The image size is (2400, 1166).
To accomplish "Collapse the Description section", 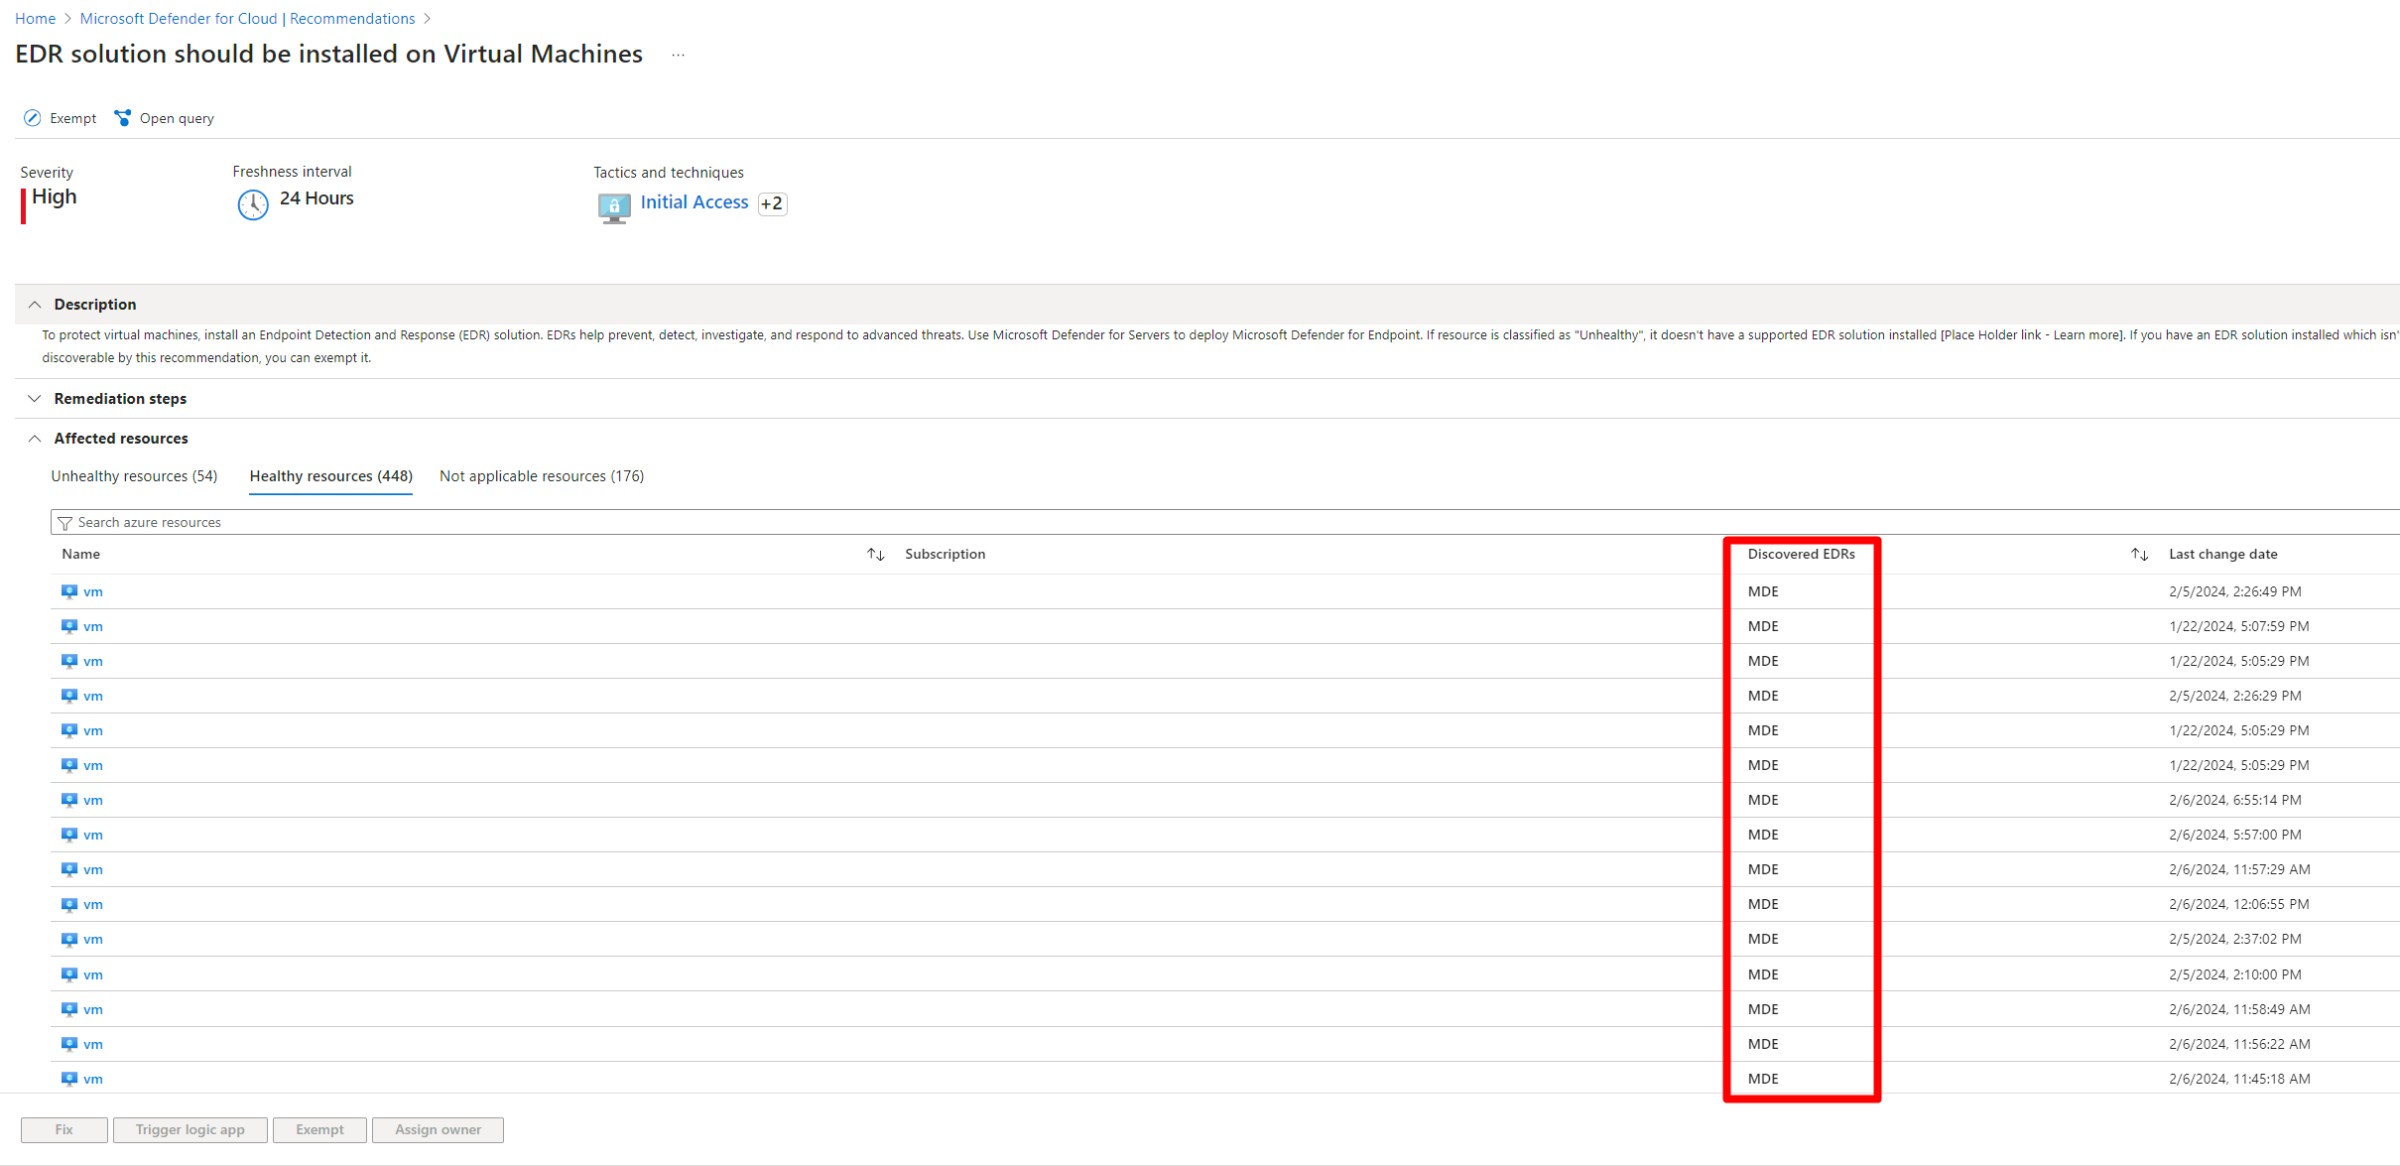I will (35, 305).
